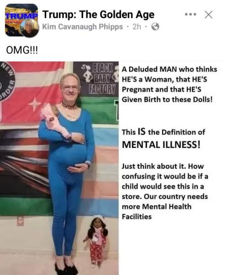Click the 2h post timestamp

coord(137,27)
